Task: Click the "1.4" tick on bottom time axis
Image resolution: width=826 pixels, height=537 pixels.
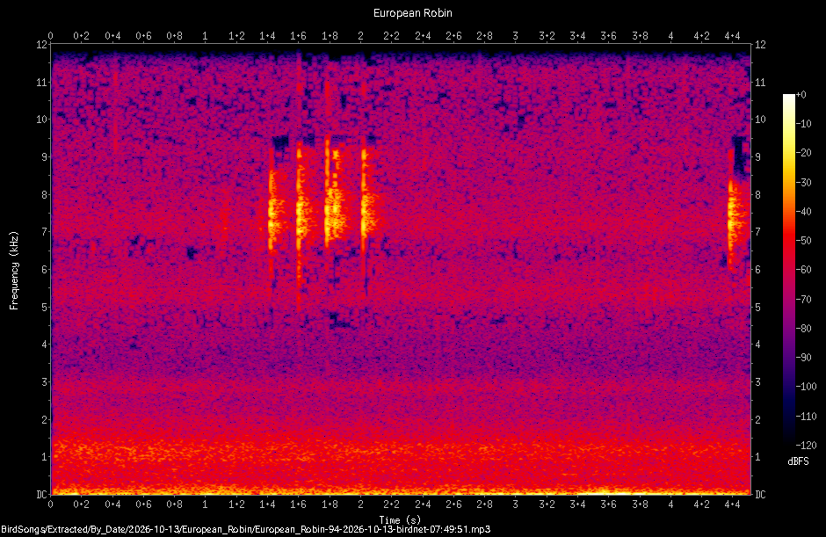Action: click(267, 504)
